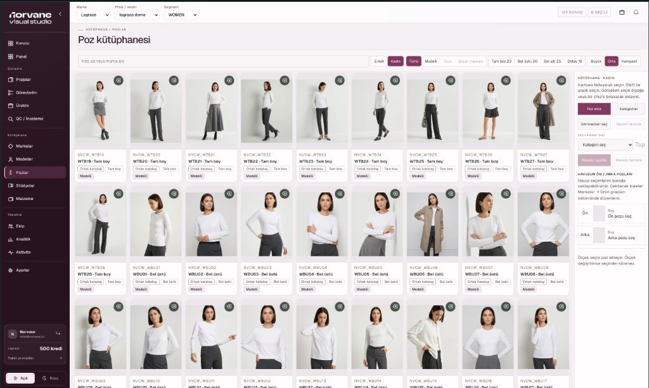Filter poses by Erkek
Screen dimensions: 649x388
tap(379, 61)
